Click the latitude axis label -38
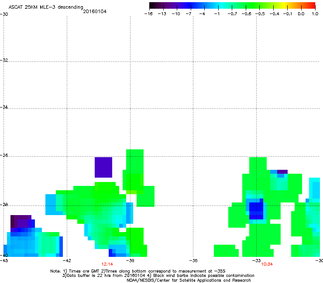 4,205
